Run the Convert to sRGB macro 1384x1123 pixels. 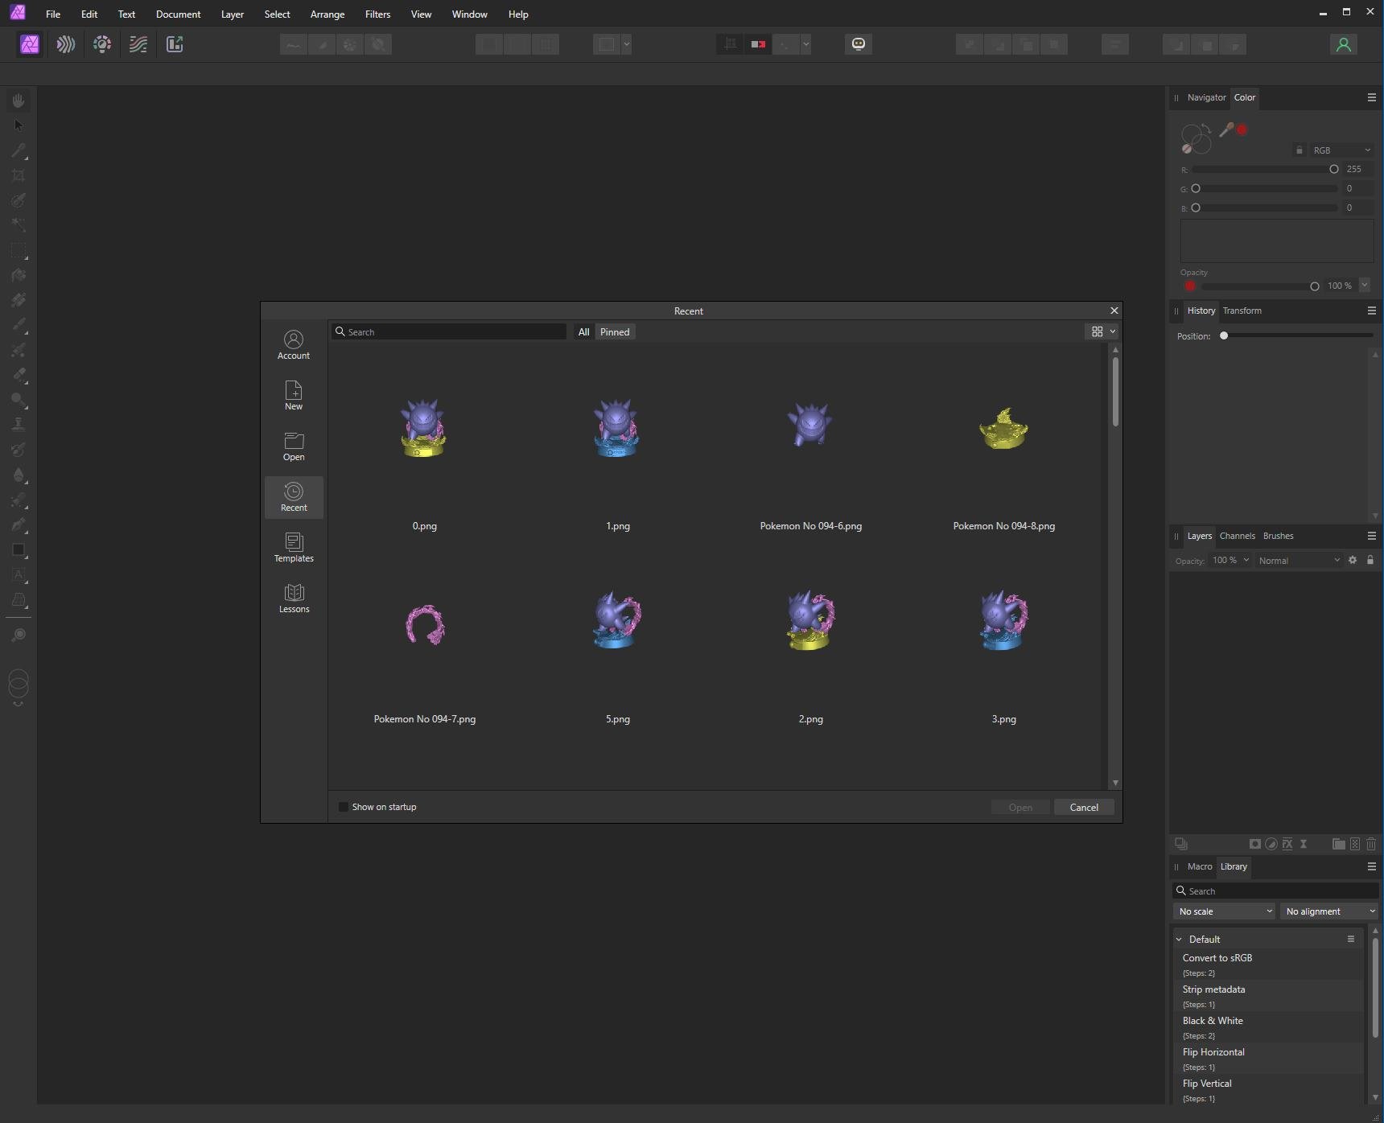(x=1268, y=965)
